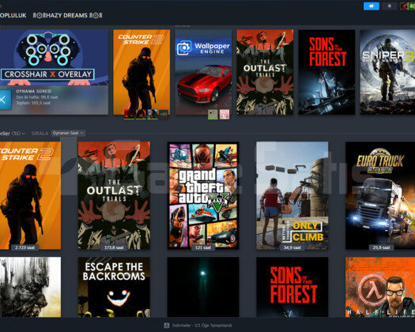Open the TOPLULUK community menu

pyautogui.click(x=13, y=15)
